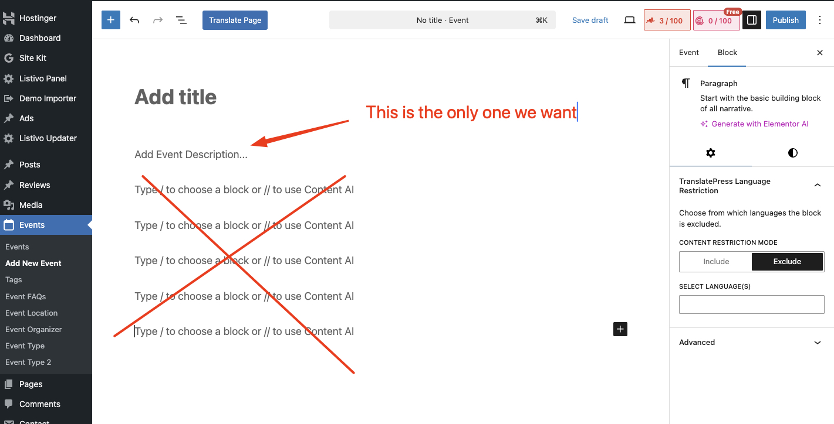Switch to the Event tab
Viewport: 834px width, 424px height.
pyautogui.click(x=688, y=53)
